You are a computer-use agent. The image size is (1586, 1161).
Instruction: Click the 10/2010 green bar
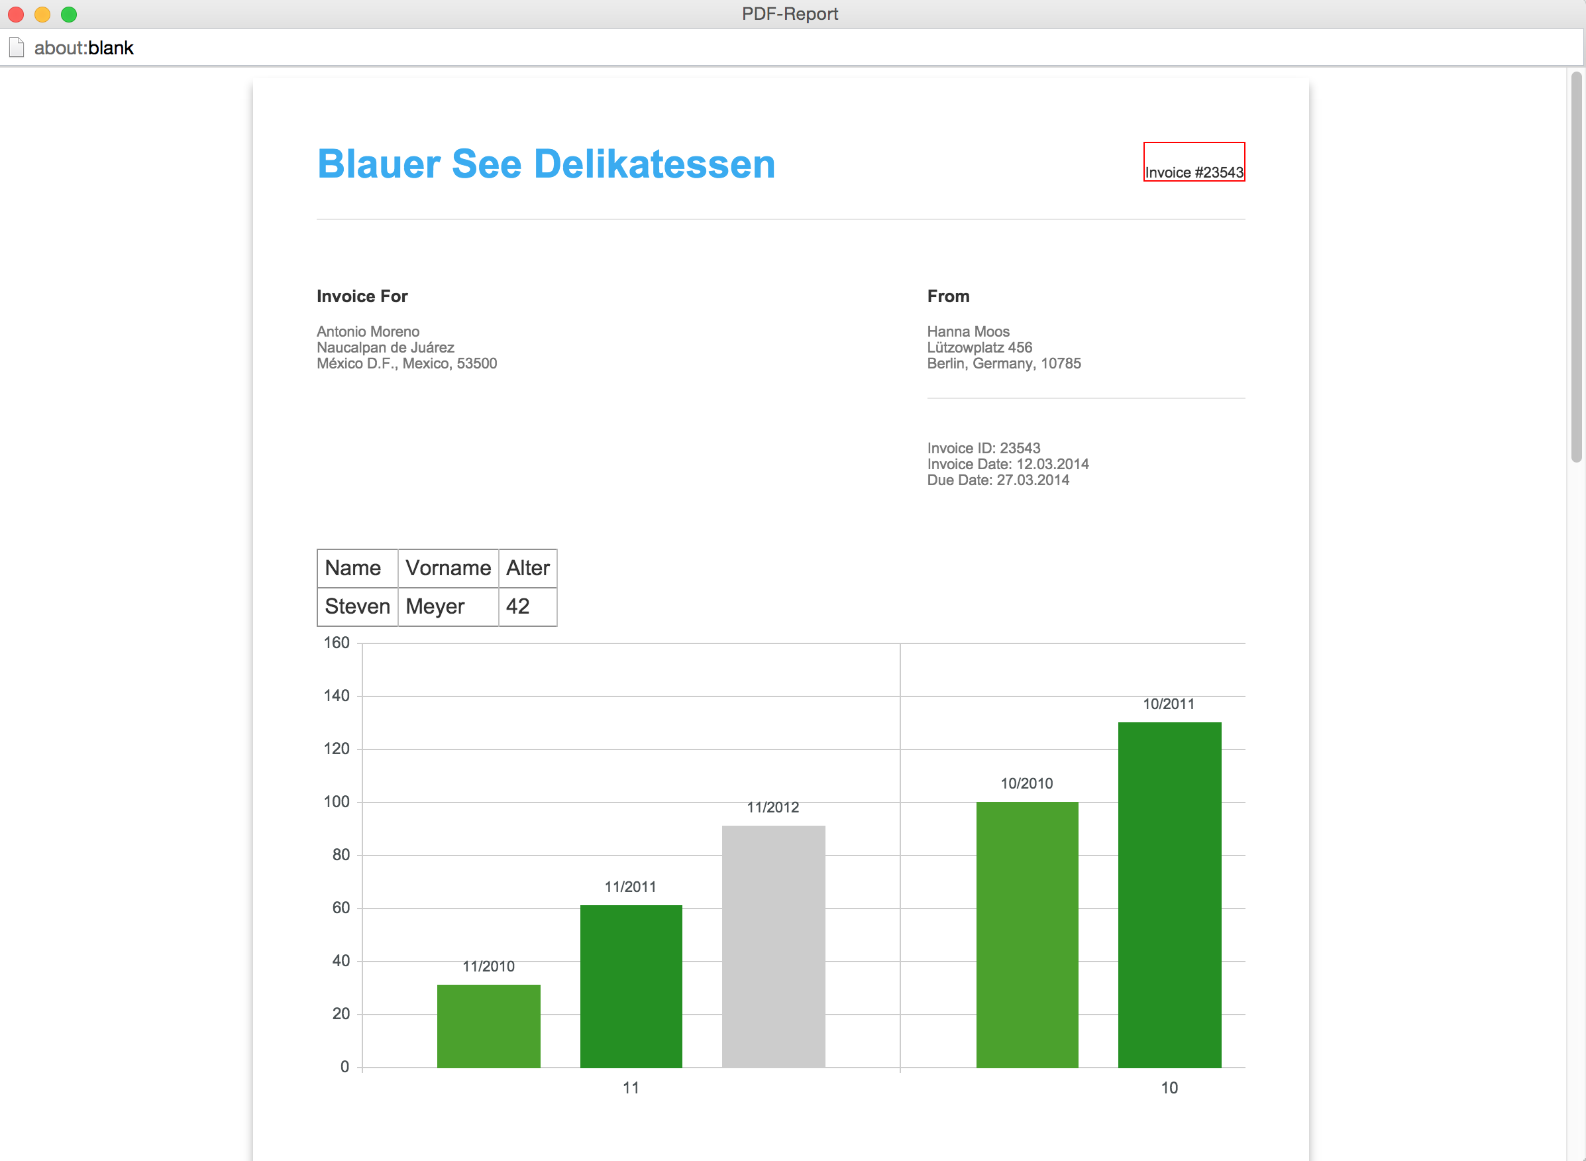pos(1027,934)
